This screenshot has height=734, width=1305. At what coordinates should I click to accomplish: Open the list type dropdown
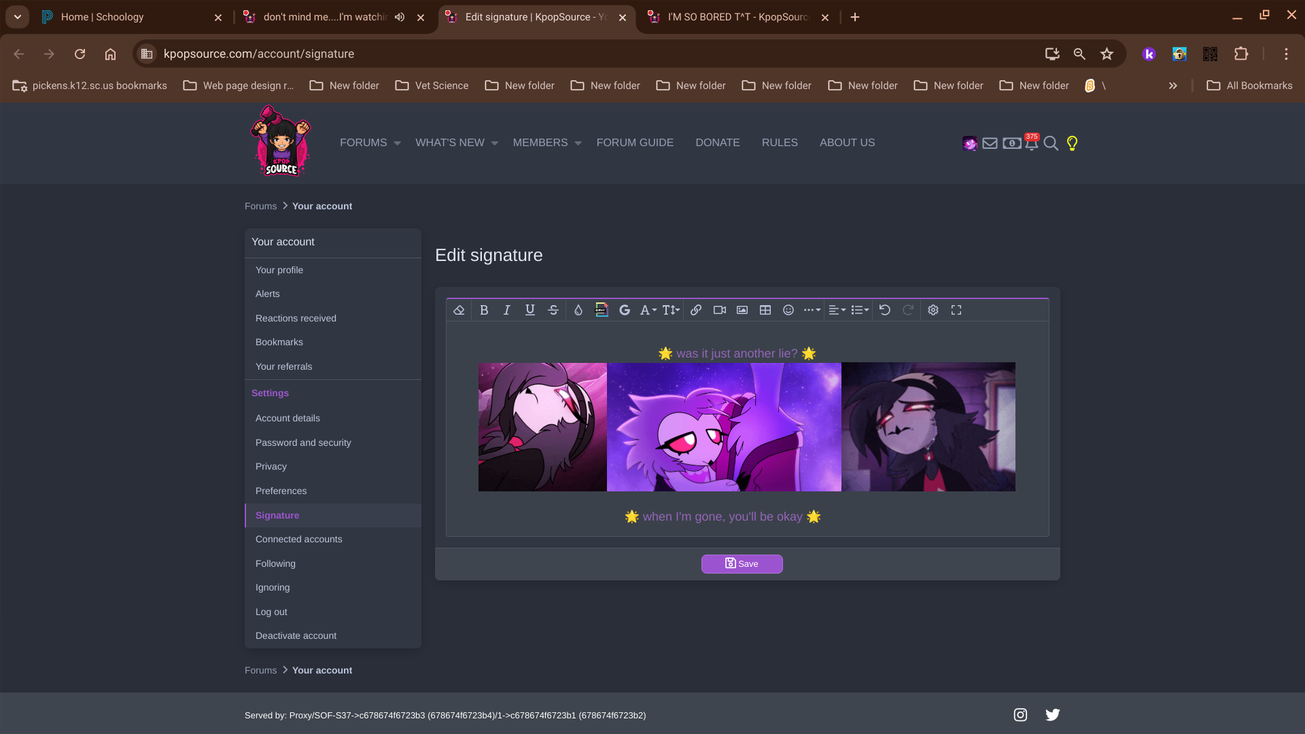(860, 310)
